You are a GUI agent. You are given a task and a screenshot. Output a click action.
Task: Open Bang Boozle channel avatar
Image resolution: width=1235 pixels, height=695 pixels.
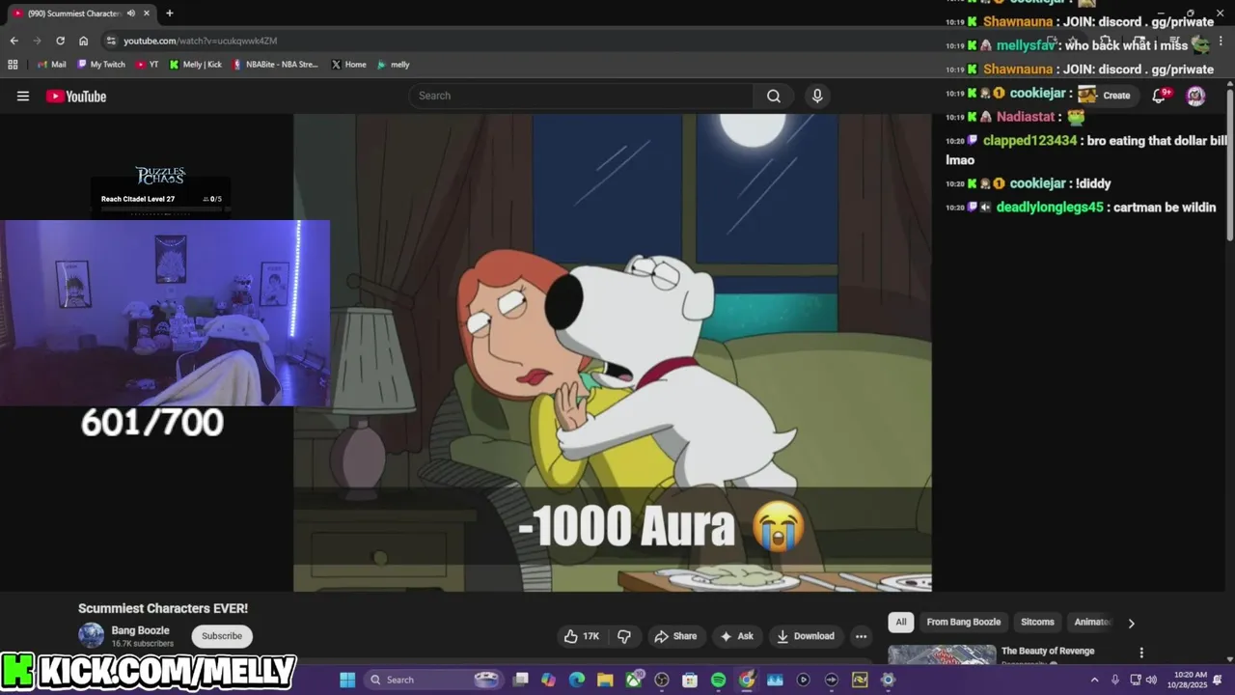click(x=91, y=635)
